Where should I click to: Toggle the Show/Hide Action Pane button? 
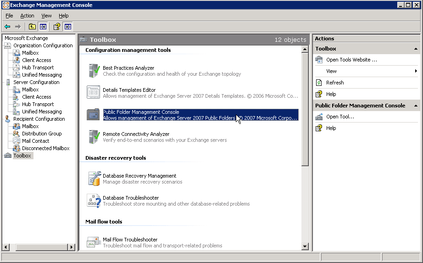[x=68, y=27]
